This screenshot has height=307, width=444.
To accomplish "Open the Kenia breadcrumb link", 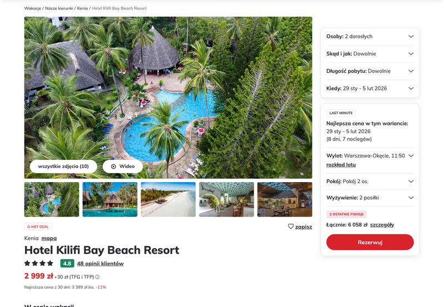I will pos(82,8).
